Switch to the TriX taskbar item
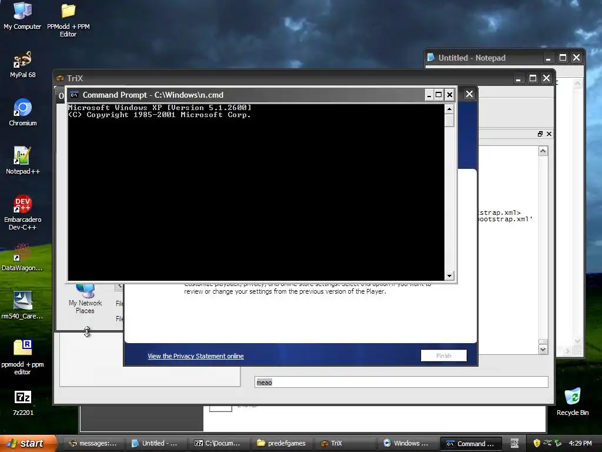The width and height of the screenshot is (602, 452). tap(345, 443)
